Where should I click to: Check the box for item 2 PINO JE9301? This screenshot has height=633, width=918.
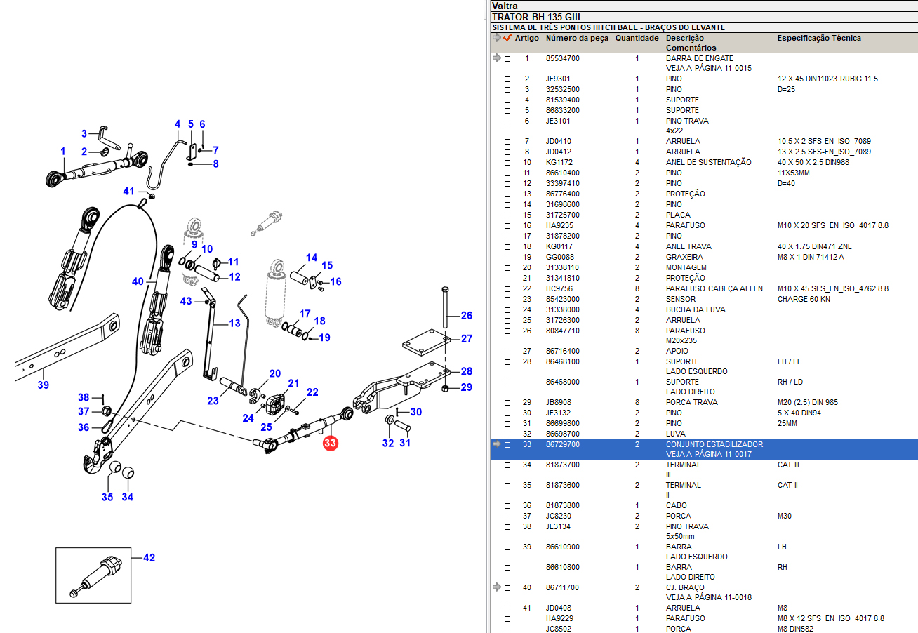(507, 79)
